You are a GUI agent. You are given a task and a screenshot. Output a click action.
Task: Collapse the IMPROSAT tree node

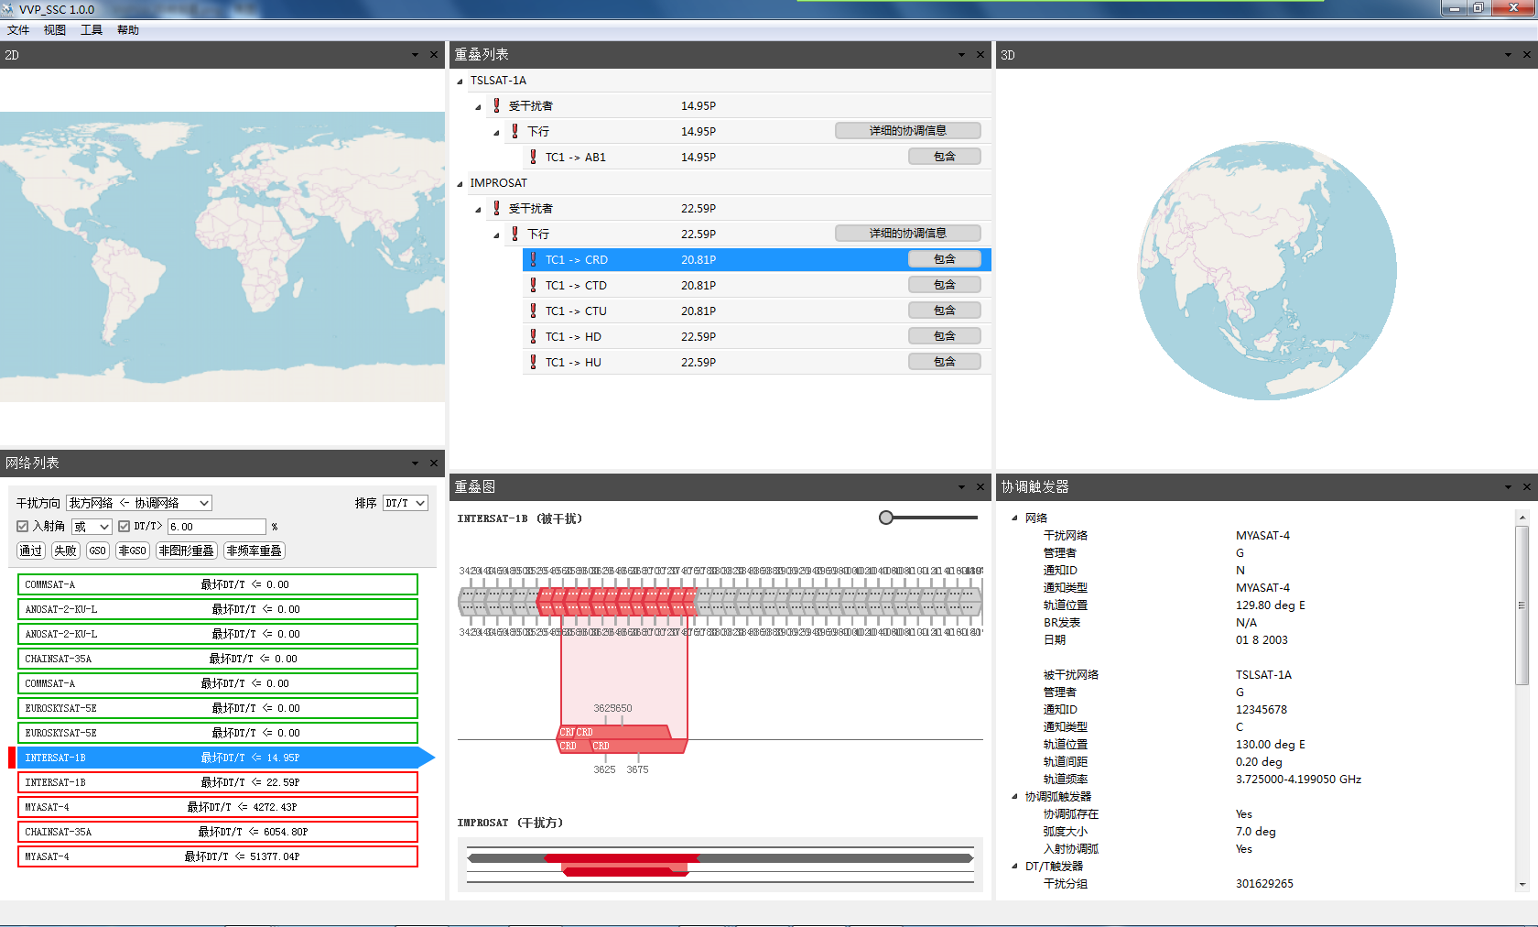(x=460, y=184)
